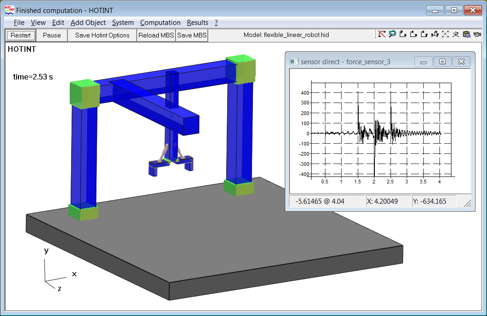
Task: Open the Results menu
Action: click(198, 23)
